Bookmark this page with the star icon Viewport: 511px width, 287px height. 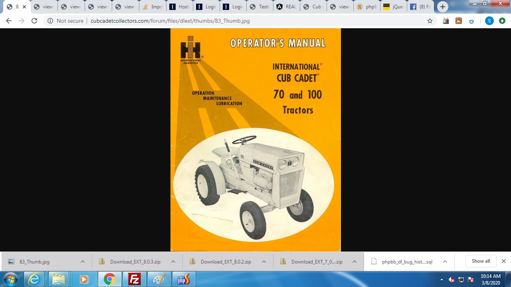(430, 21)
